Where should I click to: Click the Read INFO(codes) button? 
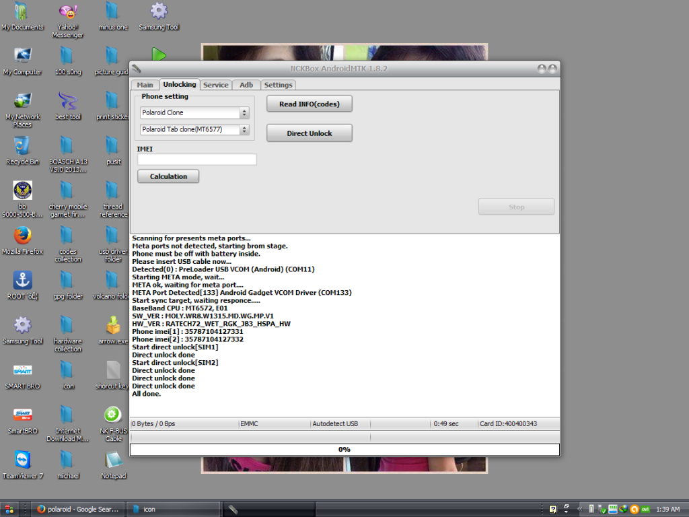(x=310, y=104)
